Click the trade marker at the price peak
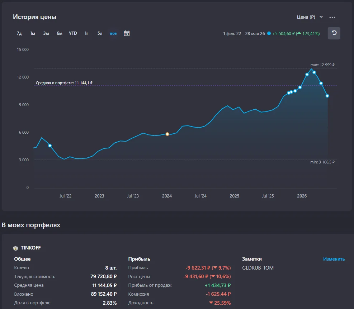The width and height of the screenshot is (354, 309). (314, 72)
